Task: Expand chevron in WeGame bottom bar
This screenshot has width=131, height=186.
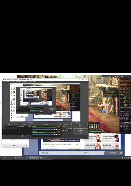Action: pos(100,153)
